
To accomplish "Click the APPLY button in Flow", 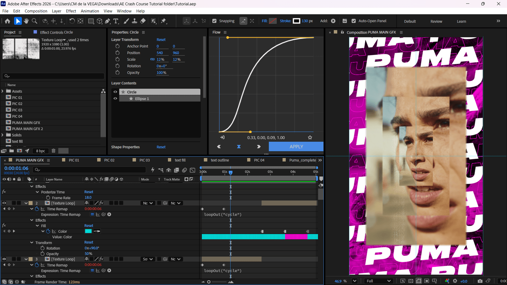I will (296, 147).
